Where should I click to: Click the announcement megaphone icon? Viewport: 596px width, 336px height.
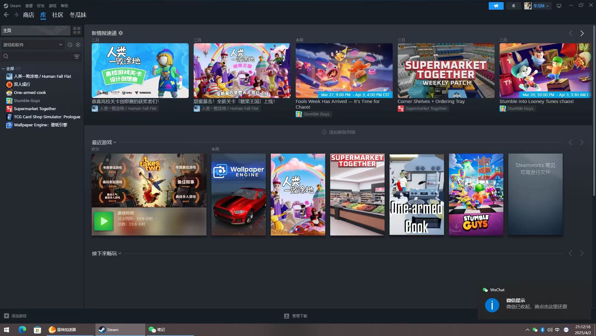[x=496, y=6]
